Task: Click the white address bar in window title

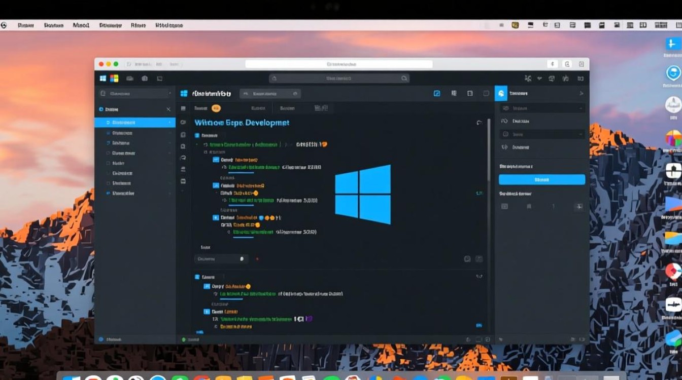Action: [x=338, y=64]
